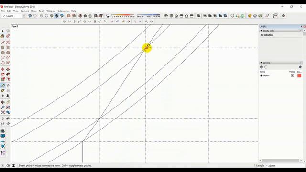Screen dimensions: 306x172
Task: Select the Freehand tool
Action: click(x=8, y=43)
